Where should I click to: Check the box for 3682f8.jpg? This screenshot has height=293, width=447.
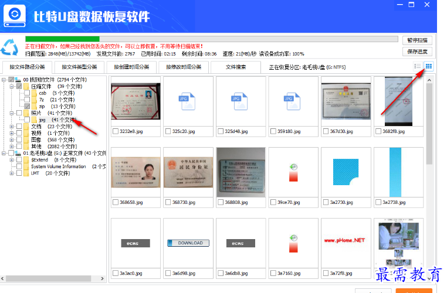tap(378, 131)
